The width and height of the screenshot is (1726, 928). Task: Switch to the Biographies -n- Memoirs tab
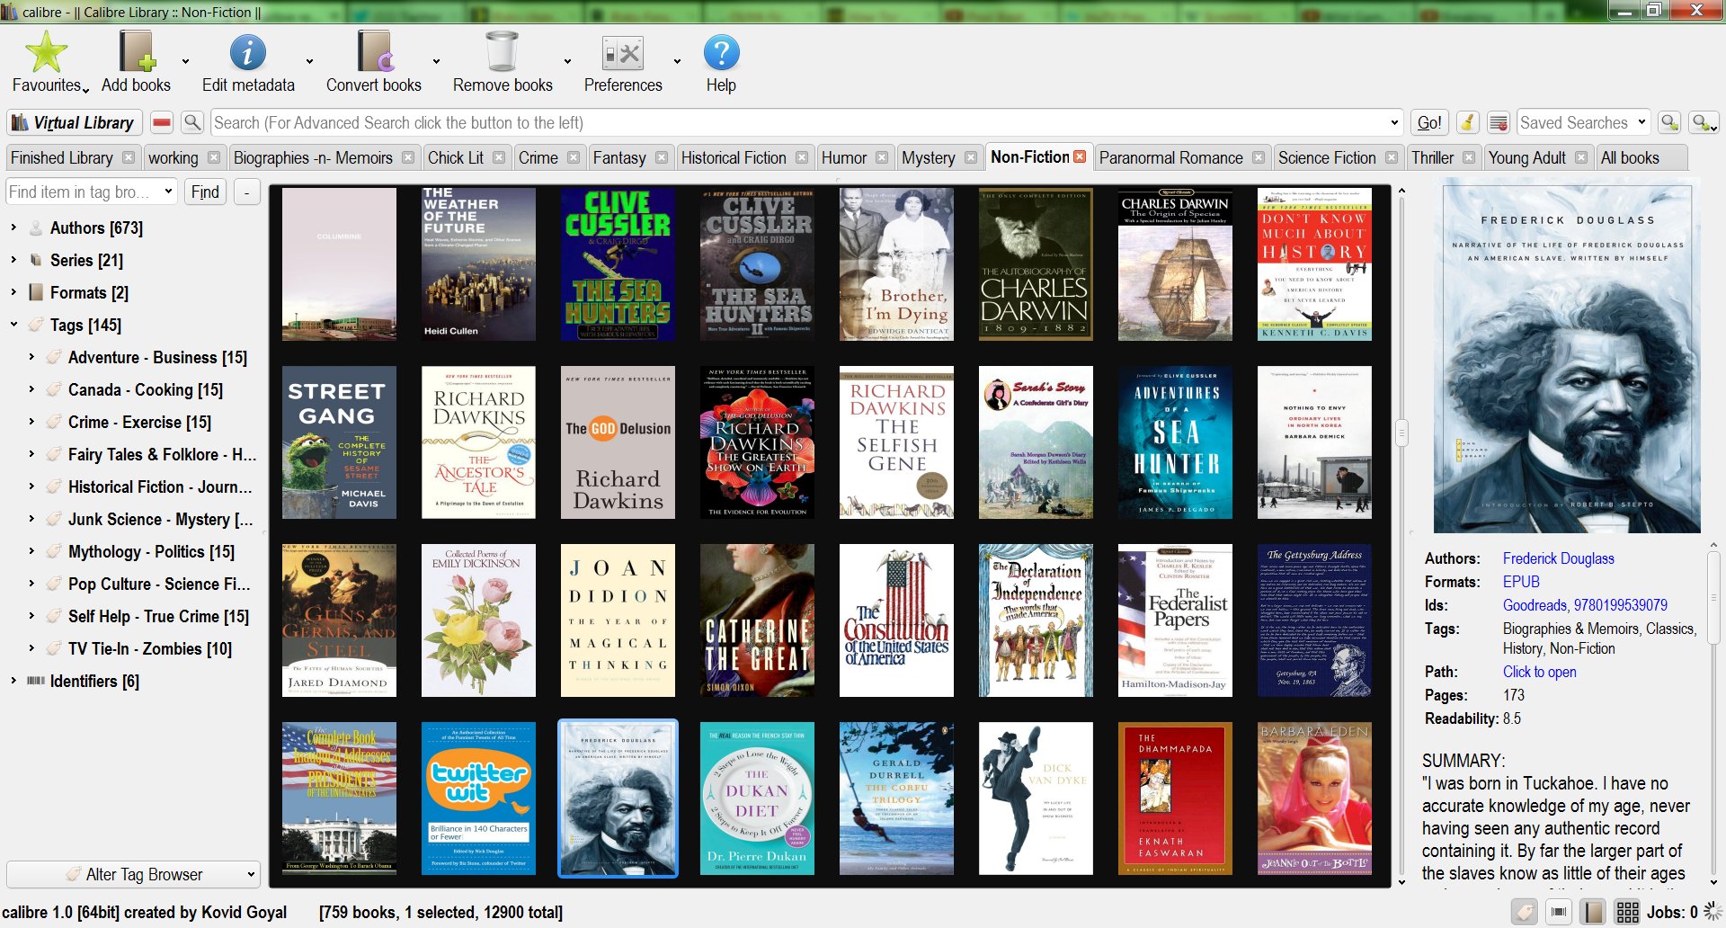(x=312, y=157)
